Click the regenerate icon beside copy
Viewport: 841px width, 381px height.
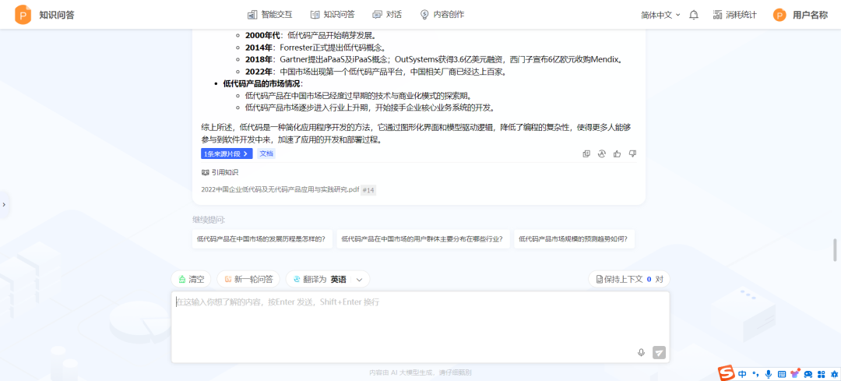pyautogui.click(x=601, y=153)
